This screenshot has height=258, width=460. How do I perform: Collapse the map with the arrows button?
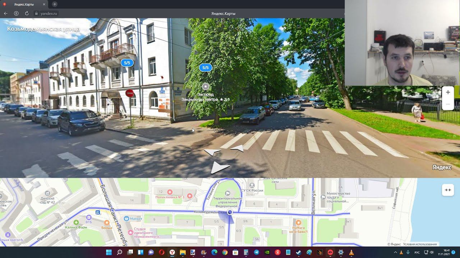click(448, 190)
